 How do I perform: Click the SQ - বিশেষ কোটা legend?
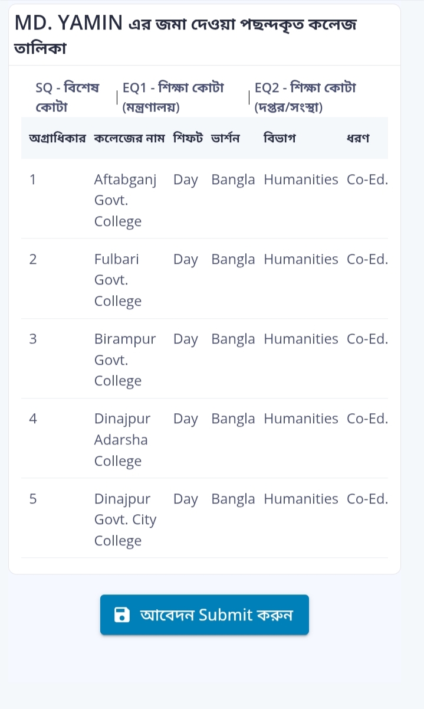coord(67,98)
